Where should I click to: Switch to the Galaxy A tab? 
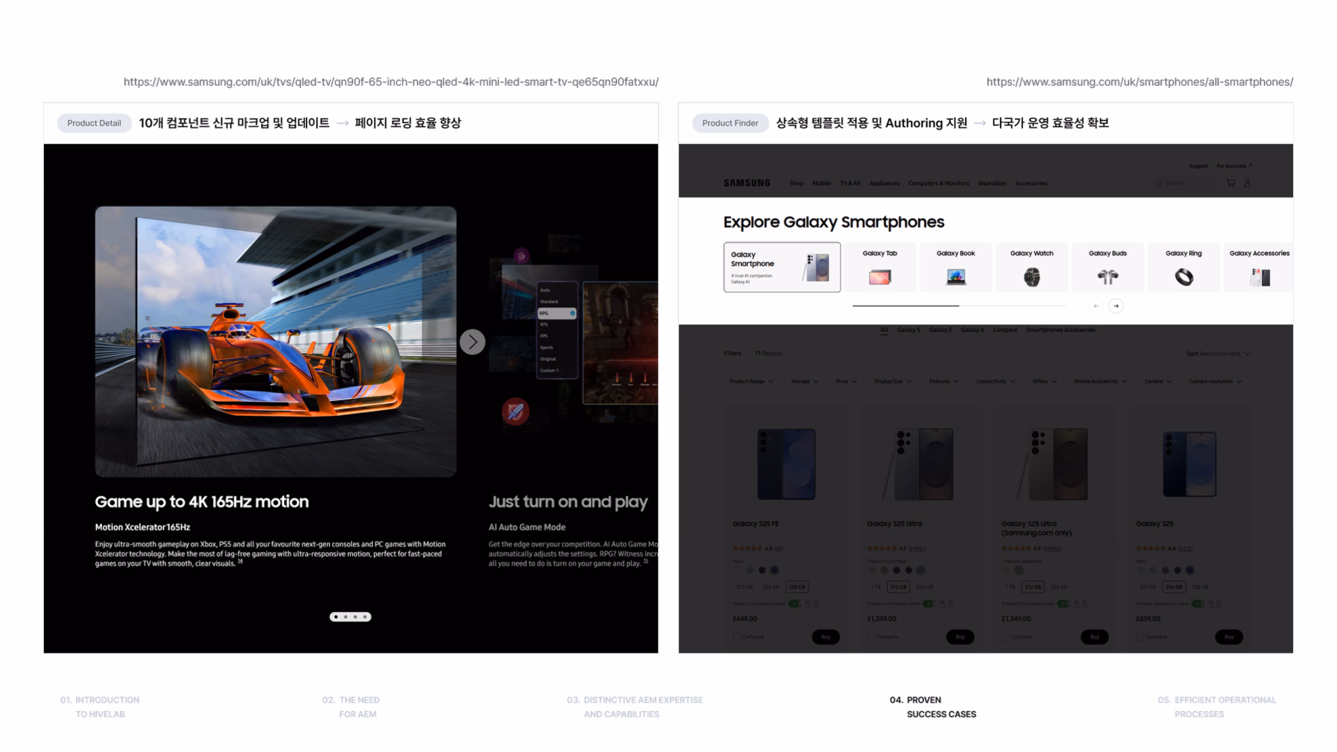pyautogui.click(x=972, y=330)
